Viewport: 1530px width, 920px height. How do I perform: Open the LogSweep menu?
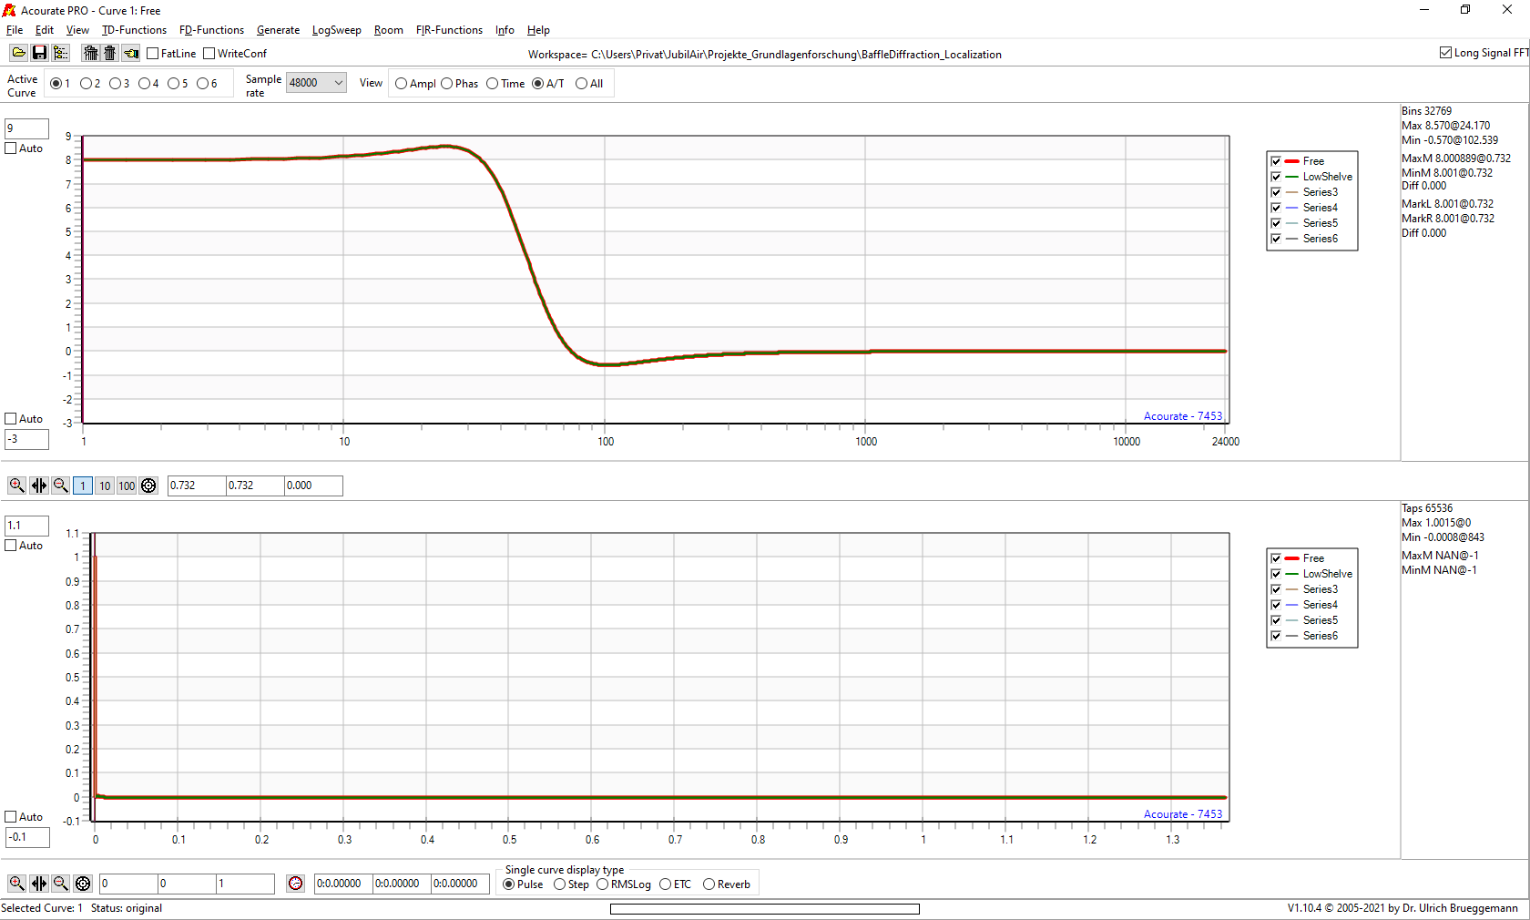[336, 30]
